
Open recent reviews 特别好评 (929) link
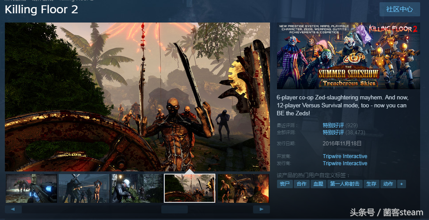click(x=340, y=125)
